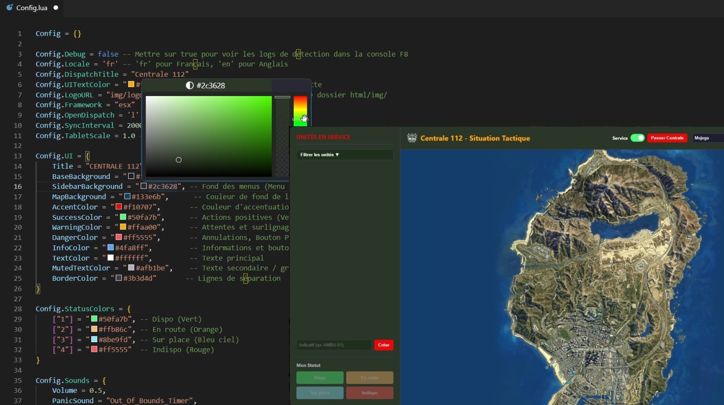Click the Config.StatusColors table name
The image size is (724, 405).
(75, 309)
